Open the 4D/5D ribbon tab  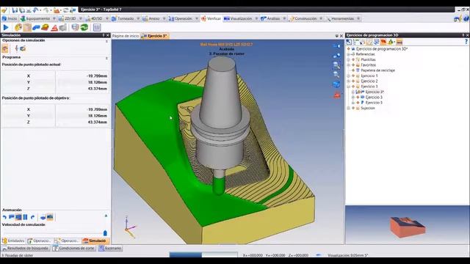pyautogui.click(x=94, y=18)
